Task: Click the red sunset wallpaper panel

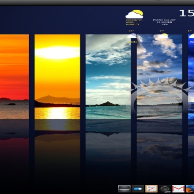Action: (x=15, y=77)
